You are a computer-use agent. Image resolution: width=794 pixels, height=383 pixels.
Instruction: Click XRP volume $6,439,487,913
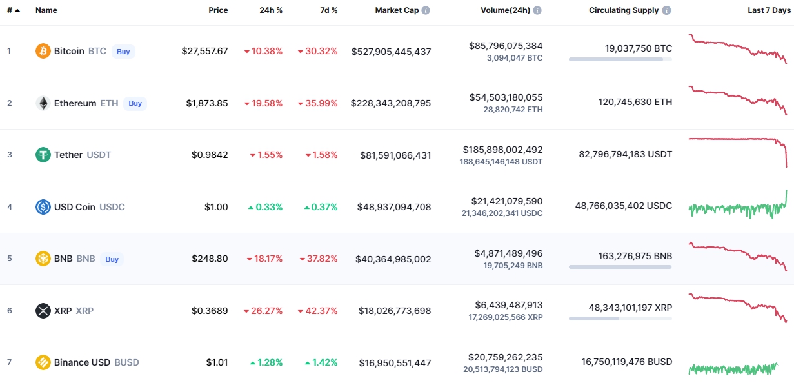pyautogui.click(x=508, y=305)
